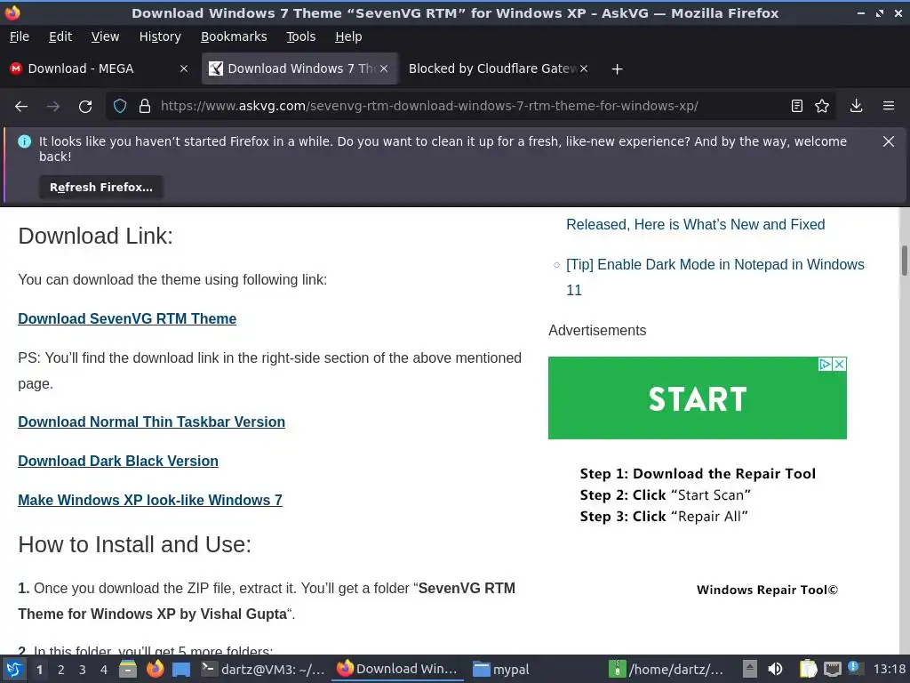
Task: Switch to workspace 4
Action: coord(104,670)
